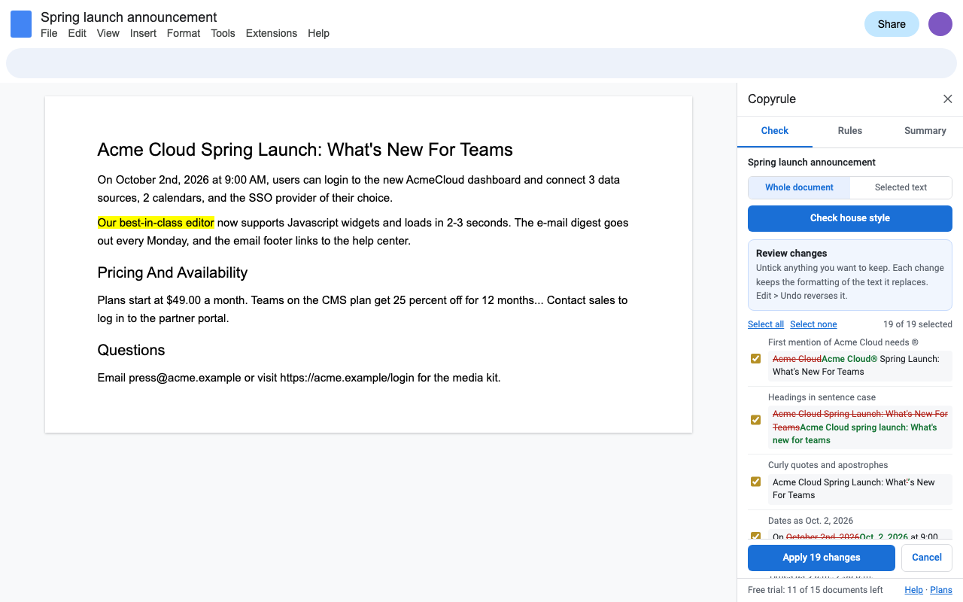Click the Check house style button
The height and width of the screenshot is (602, 963).
click(x=850, y=218)
